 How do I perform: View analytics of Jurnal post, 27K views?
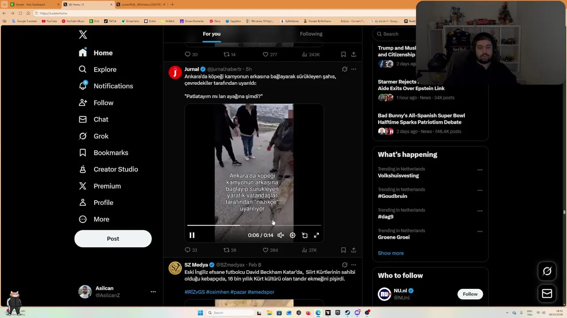[309, 250]
